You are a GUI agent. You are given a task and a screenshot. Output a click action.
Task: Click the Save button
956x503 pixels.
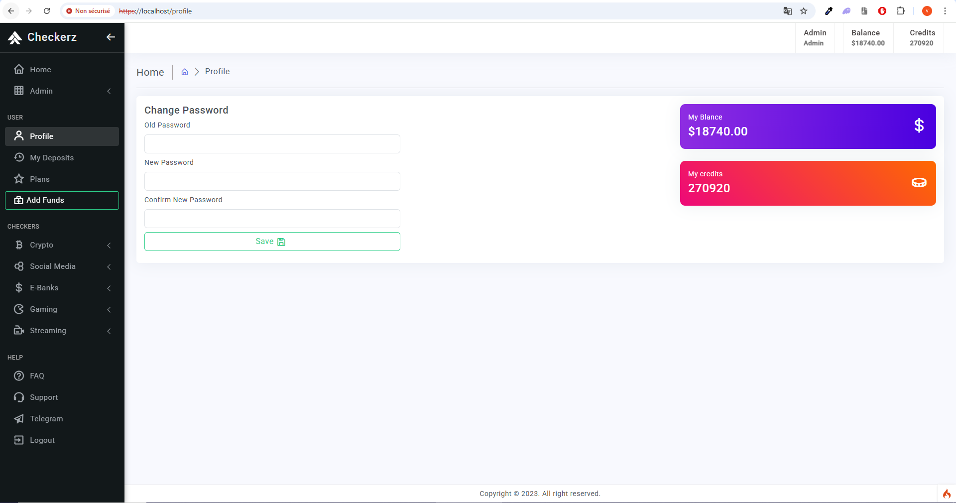272,242
